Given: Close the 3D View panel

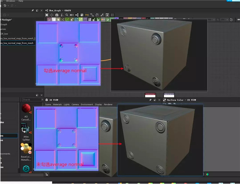Looking at the screenshot, I should pyautogui.click(x=159, y=100).
